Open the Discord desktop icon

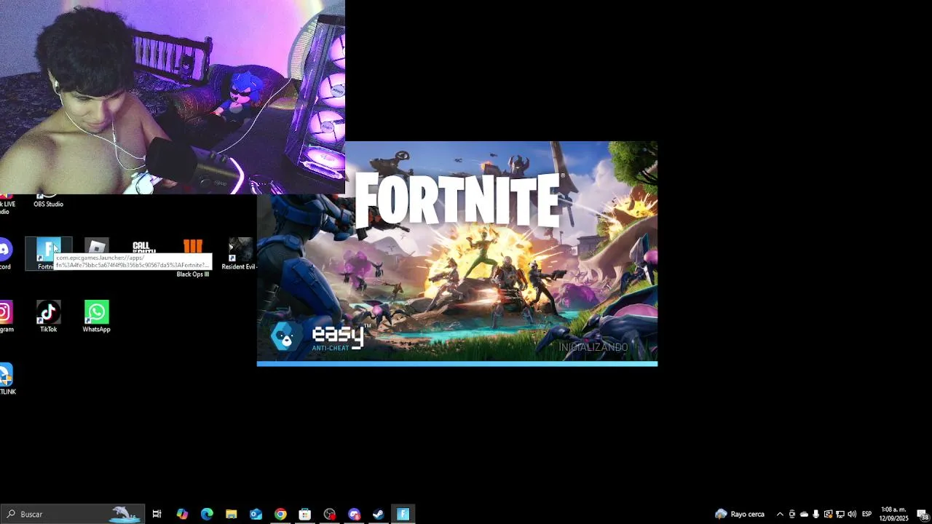5,254
